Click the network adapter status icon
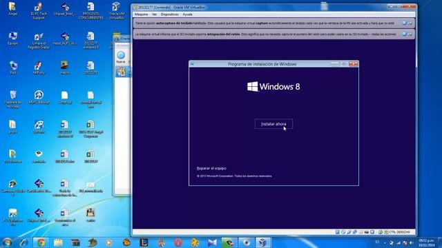The image size is (442, 248). [354, 232]
